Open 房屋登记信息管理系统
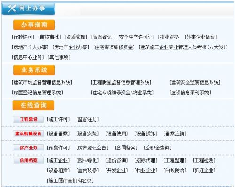The height and width of the screenshot is (187, 235). (x=38, y=93)
